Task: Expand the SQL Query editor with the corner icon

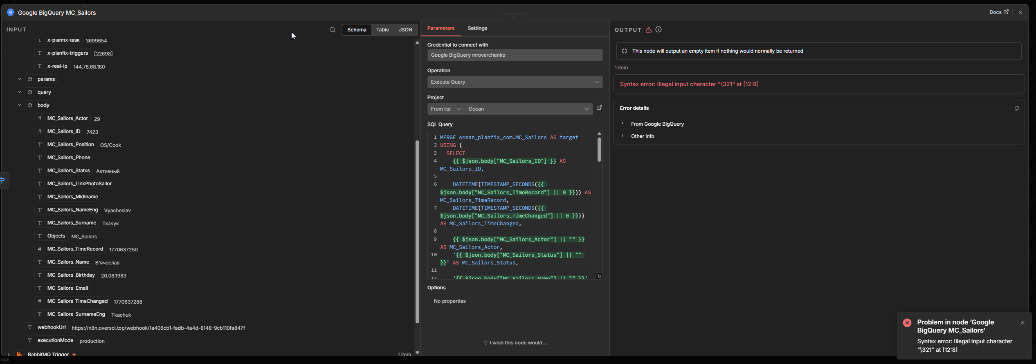Action: click(x=599, y=276)
